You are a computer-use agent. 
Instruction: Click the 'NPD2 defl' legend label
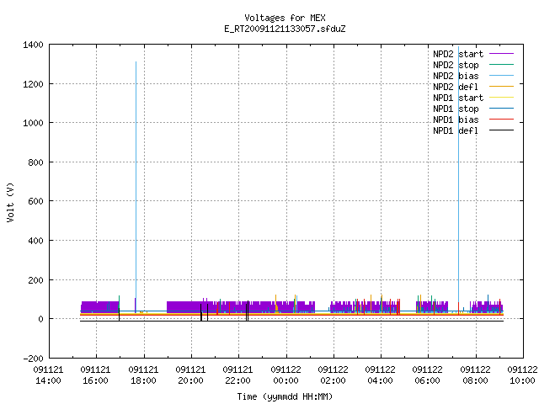tap(456, 88)
